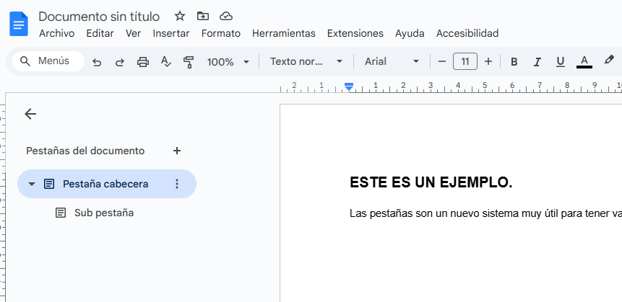
Task: Close the tabs panel with back arrow
Action: point(30,114)
